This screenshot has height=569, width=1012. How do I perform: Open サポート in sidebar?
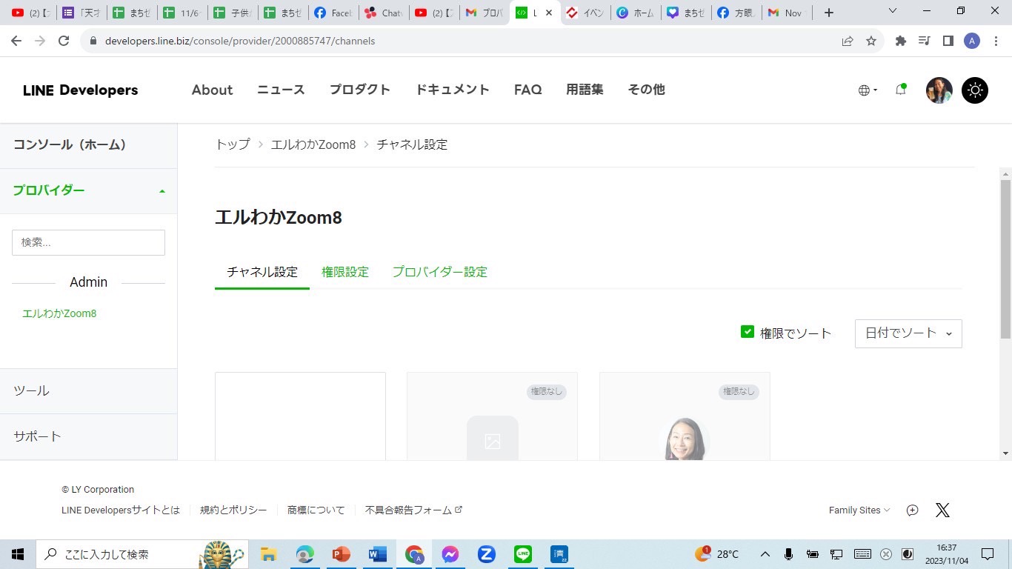click(88, 436)
